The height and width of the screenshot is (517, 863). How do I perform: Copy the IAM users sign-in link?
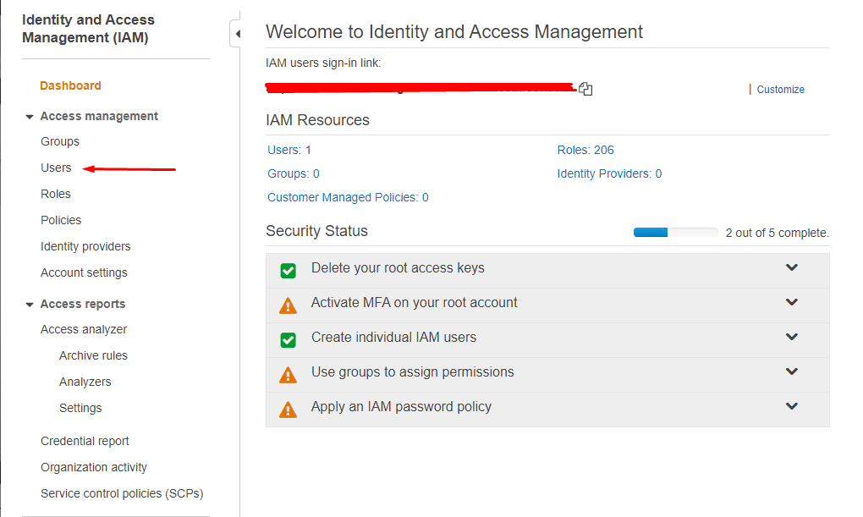[x=585, y=88]
